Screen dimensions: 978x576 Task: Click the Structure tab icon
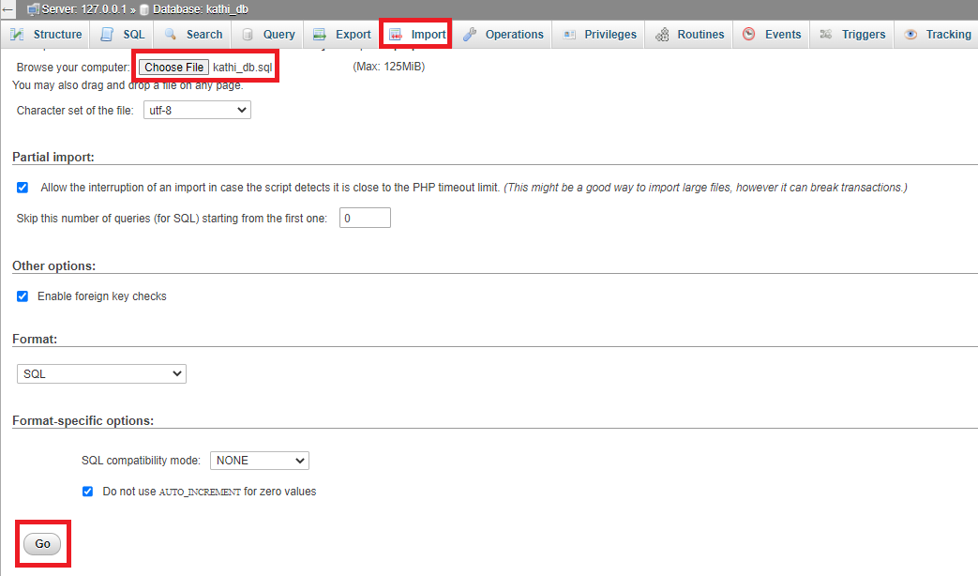coord(17,35)
